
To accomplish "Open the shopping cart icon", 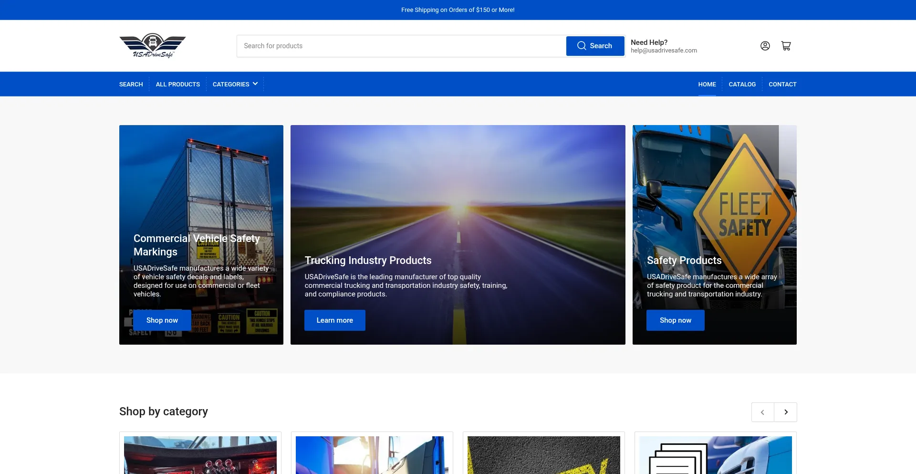I will click(786, 46).
